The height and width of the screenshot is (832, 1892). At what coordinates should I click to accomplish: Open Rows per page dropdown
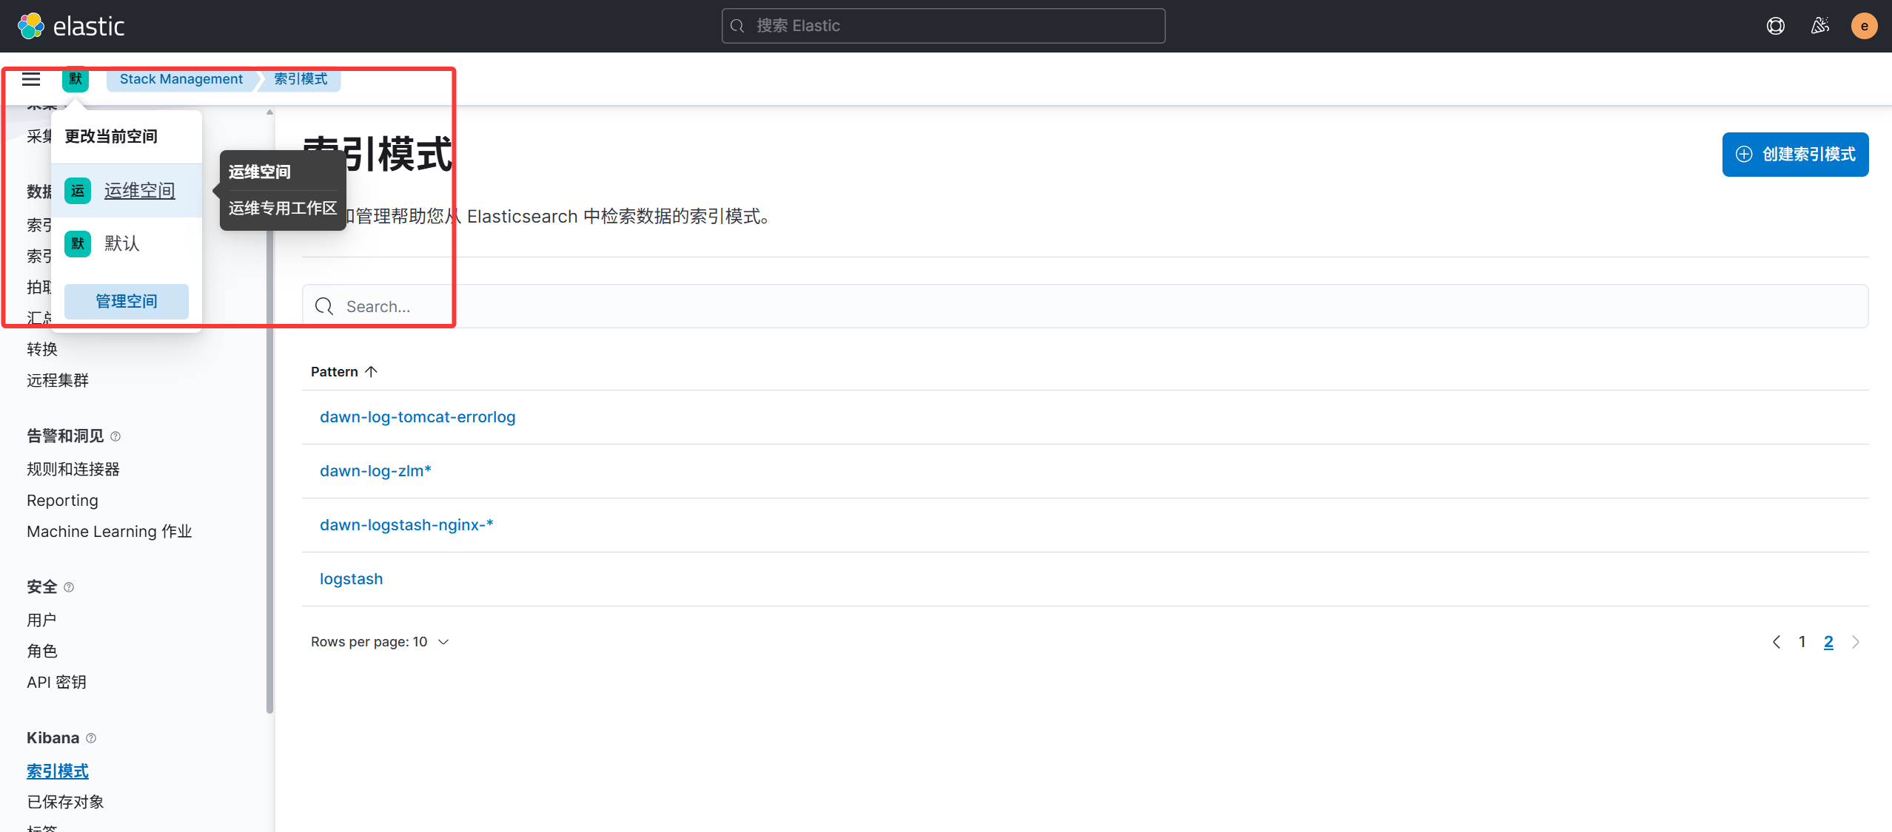coord(380,642)
